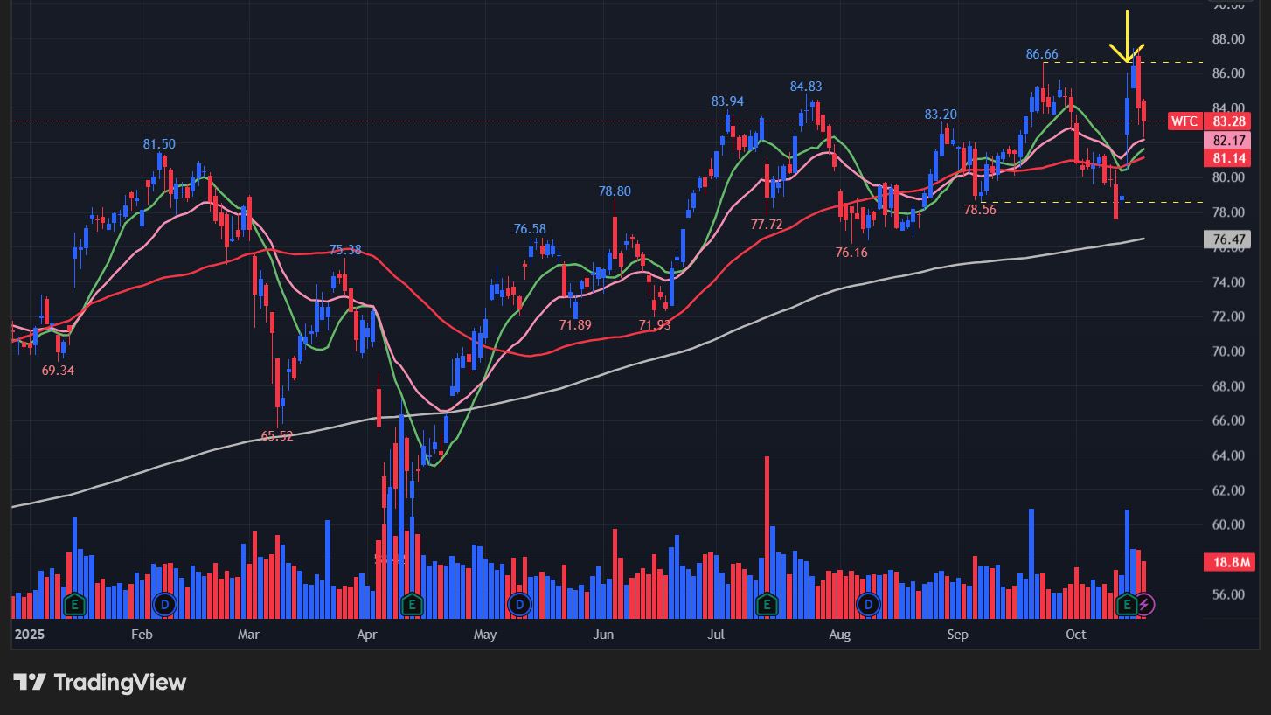Select the 83.28 current price label
The image size is (1271, 715).
[1229, 121]
